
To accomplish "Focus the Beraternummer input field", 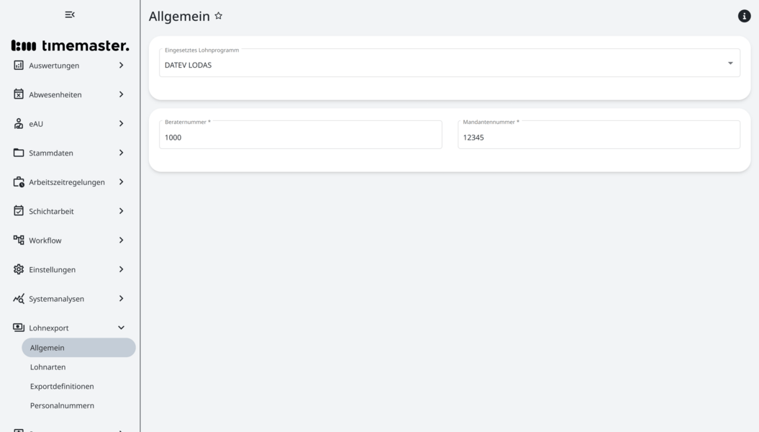I will click(x=300, y=137).
